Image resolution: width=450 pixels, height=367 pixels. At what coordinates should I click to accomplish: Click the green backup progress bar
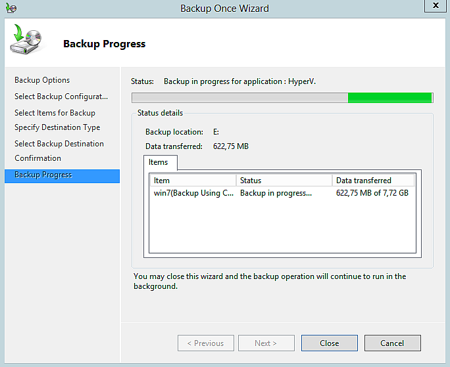(x=282, y=98)
